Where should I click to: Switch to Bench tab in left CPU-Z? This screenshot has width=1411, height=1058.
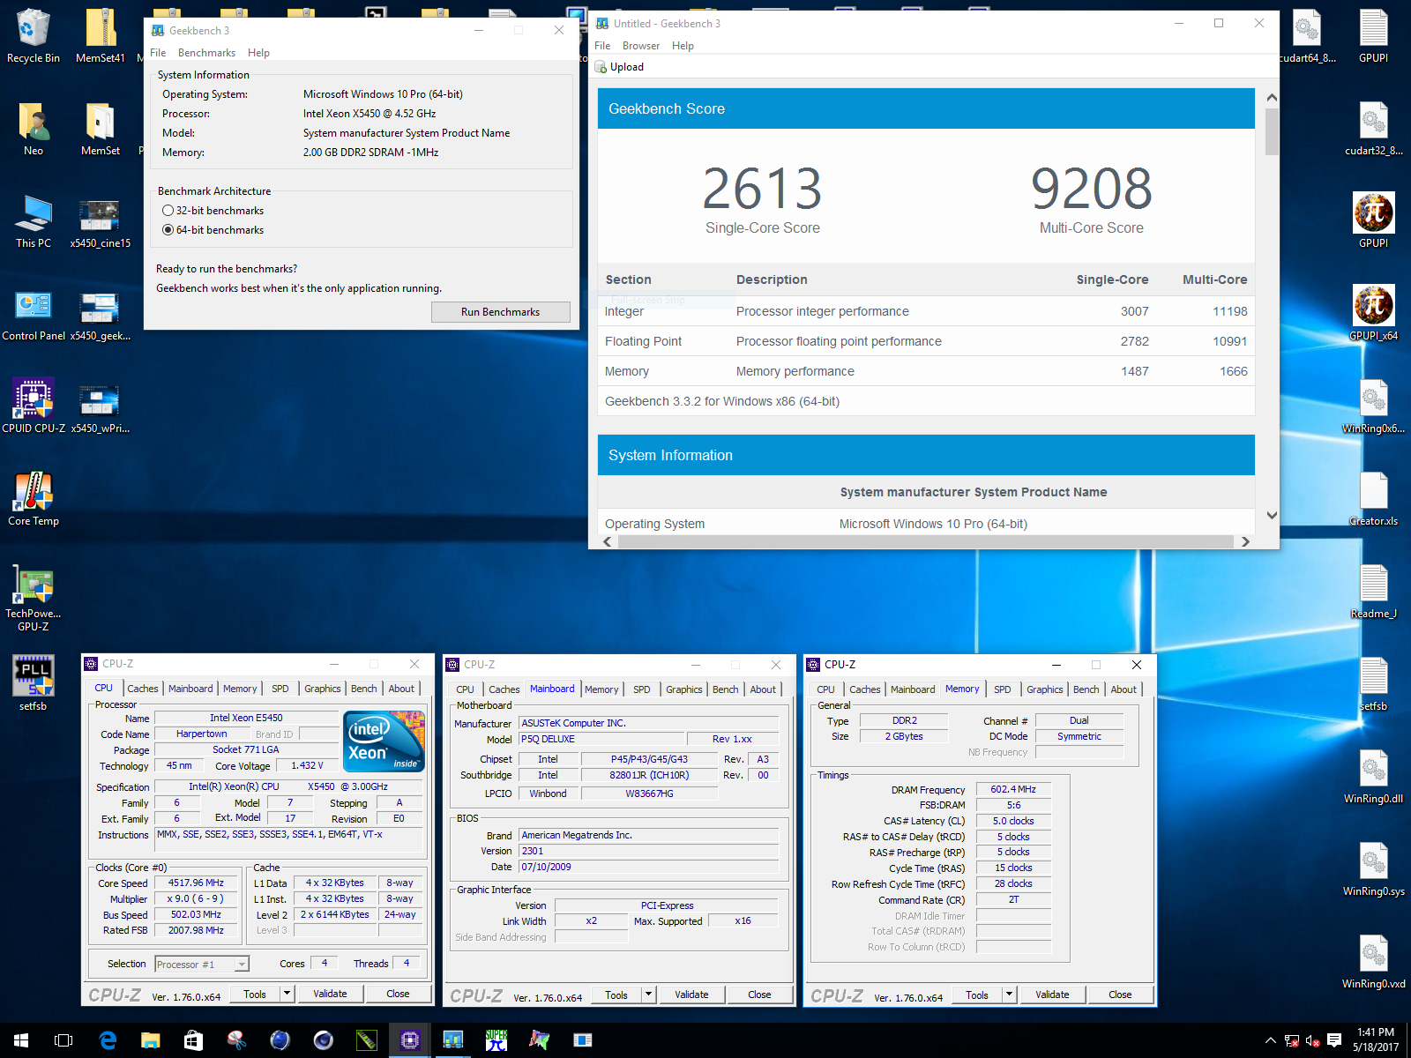(364, 689)
